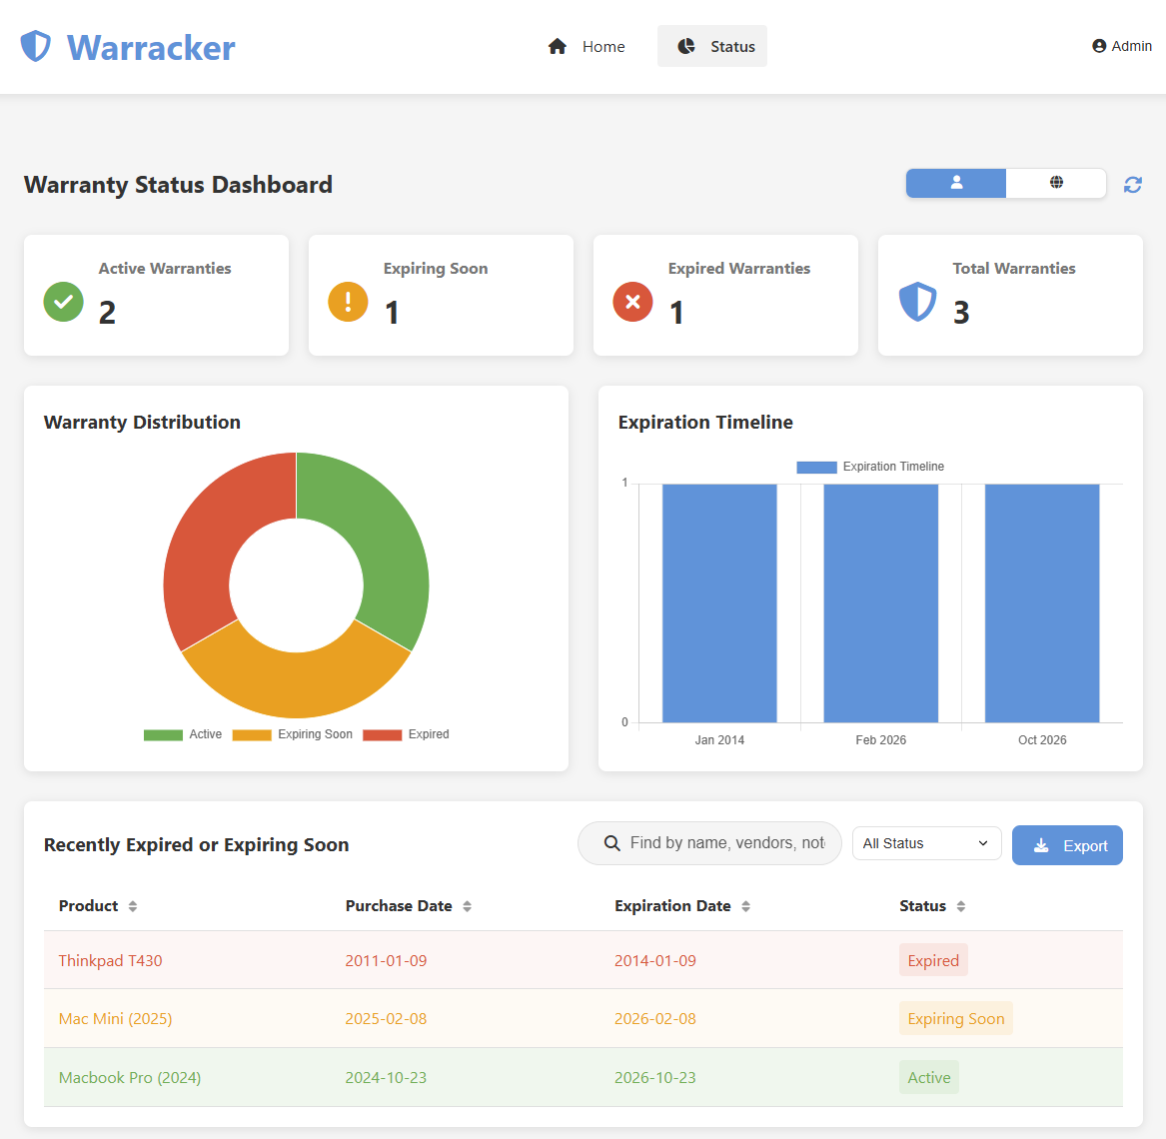Viewport: 1166px width, 1139px height.
Task: Click the Feb 2026 bar
Action: coord(880,602)
